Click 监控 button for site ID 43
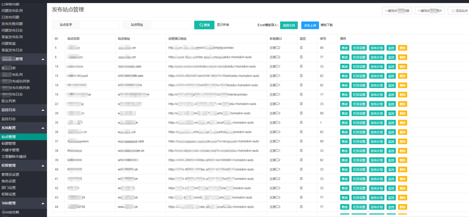Viewport: 469px width, 217px height. pos(391,198)
